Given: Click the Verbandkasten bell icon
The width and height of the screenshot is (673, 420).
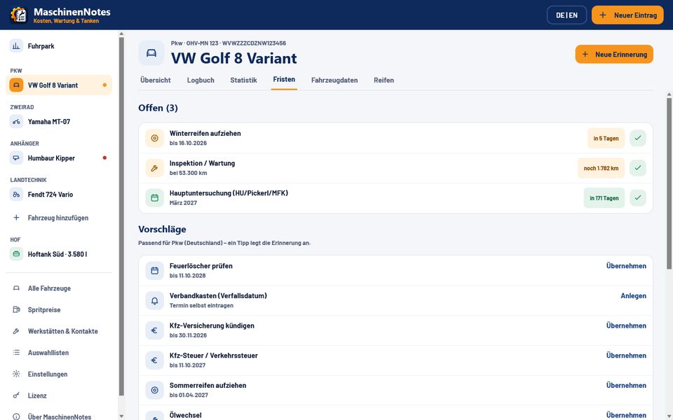Looking at the screenshot, I should (x=154, y=301).
